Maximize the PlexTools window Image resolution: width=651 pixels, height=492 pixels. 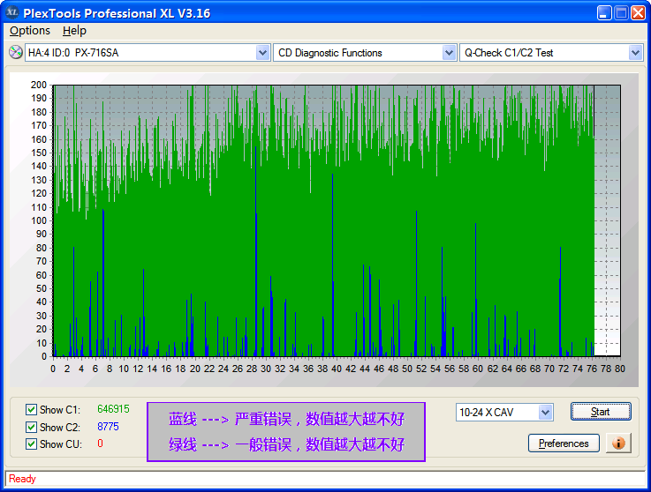pyautogui.click(x=621, y=12)
